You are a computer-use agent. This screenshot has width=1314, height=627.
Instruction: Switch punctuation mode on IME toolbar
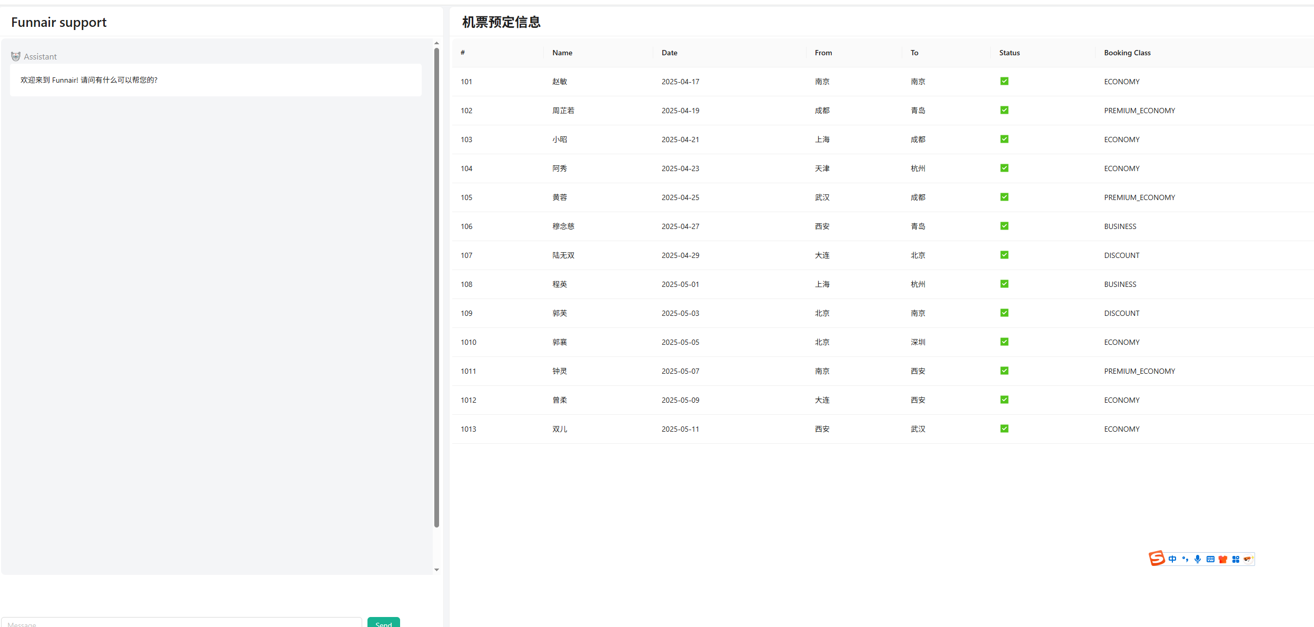[1185, 559]
